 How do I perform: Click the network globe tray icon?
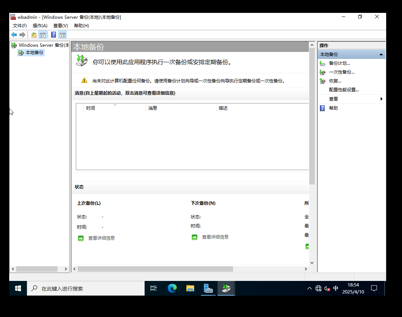click(x=318, y=289)
